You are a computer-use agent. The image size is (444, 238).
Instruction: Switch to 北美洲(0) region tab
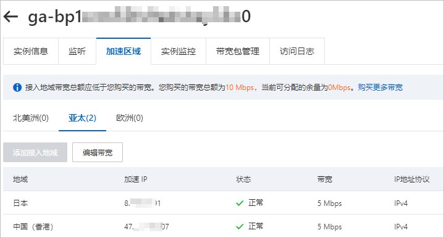(31, 118)
